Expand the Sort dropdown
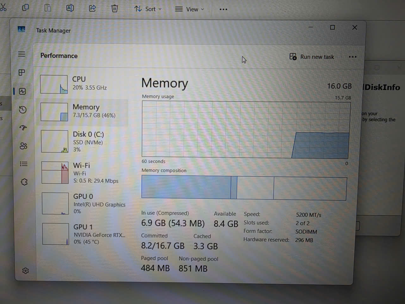405x304 pixels. pos(148,9)
